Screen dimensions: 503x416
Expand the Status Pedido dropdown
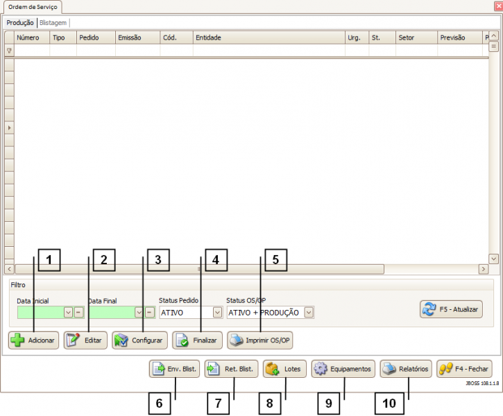[217, 313]
